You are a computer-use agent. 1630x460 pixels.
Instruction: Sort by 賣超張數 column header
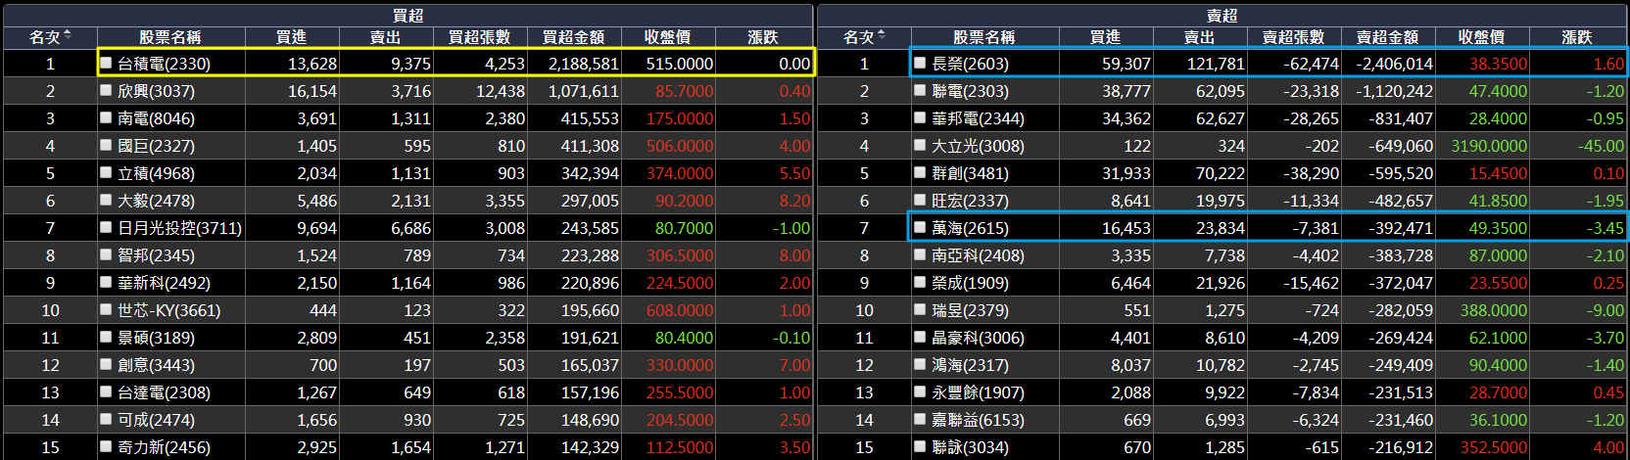[x=1294, y=37]
